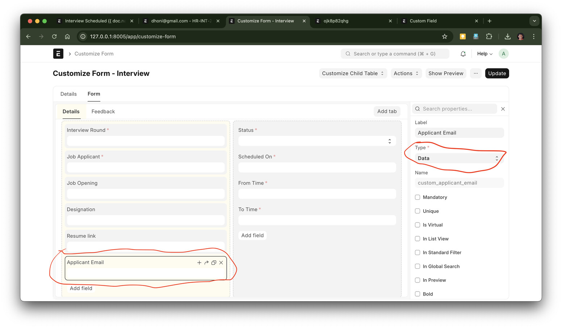This screenshot has height=328, width=562.
Task: Open the Chrome three-dot menu
Action: (x=534, y=36)
